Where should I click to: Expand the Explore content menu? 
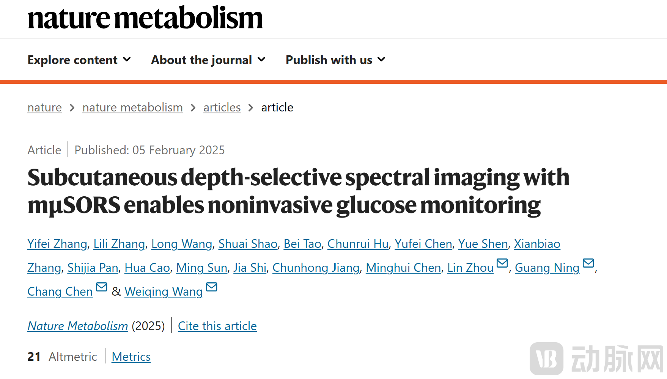point(79,60)
